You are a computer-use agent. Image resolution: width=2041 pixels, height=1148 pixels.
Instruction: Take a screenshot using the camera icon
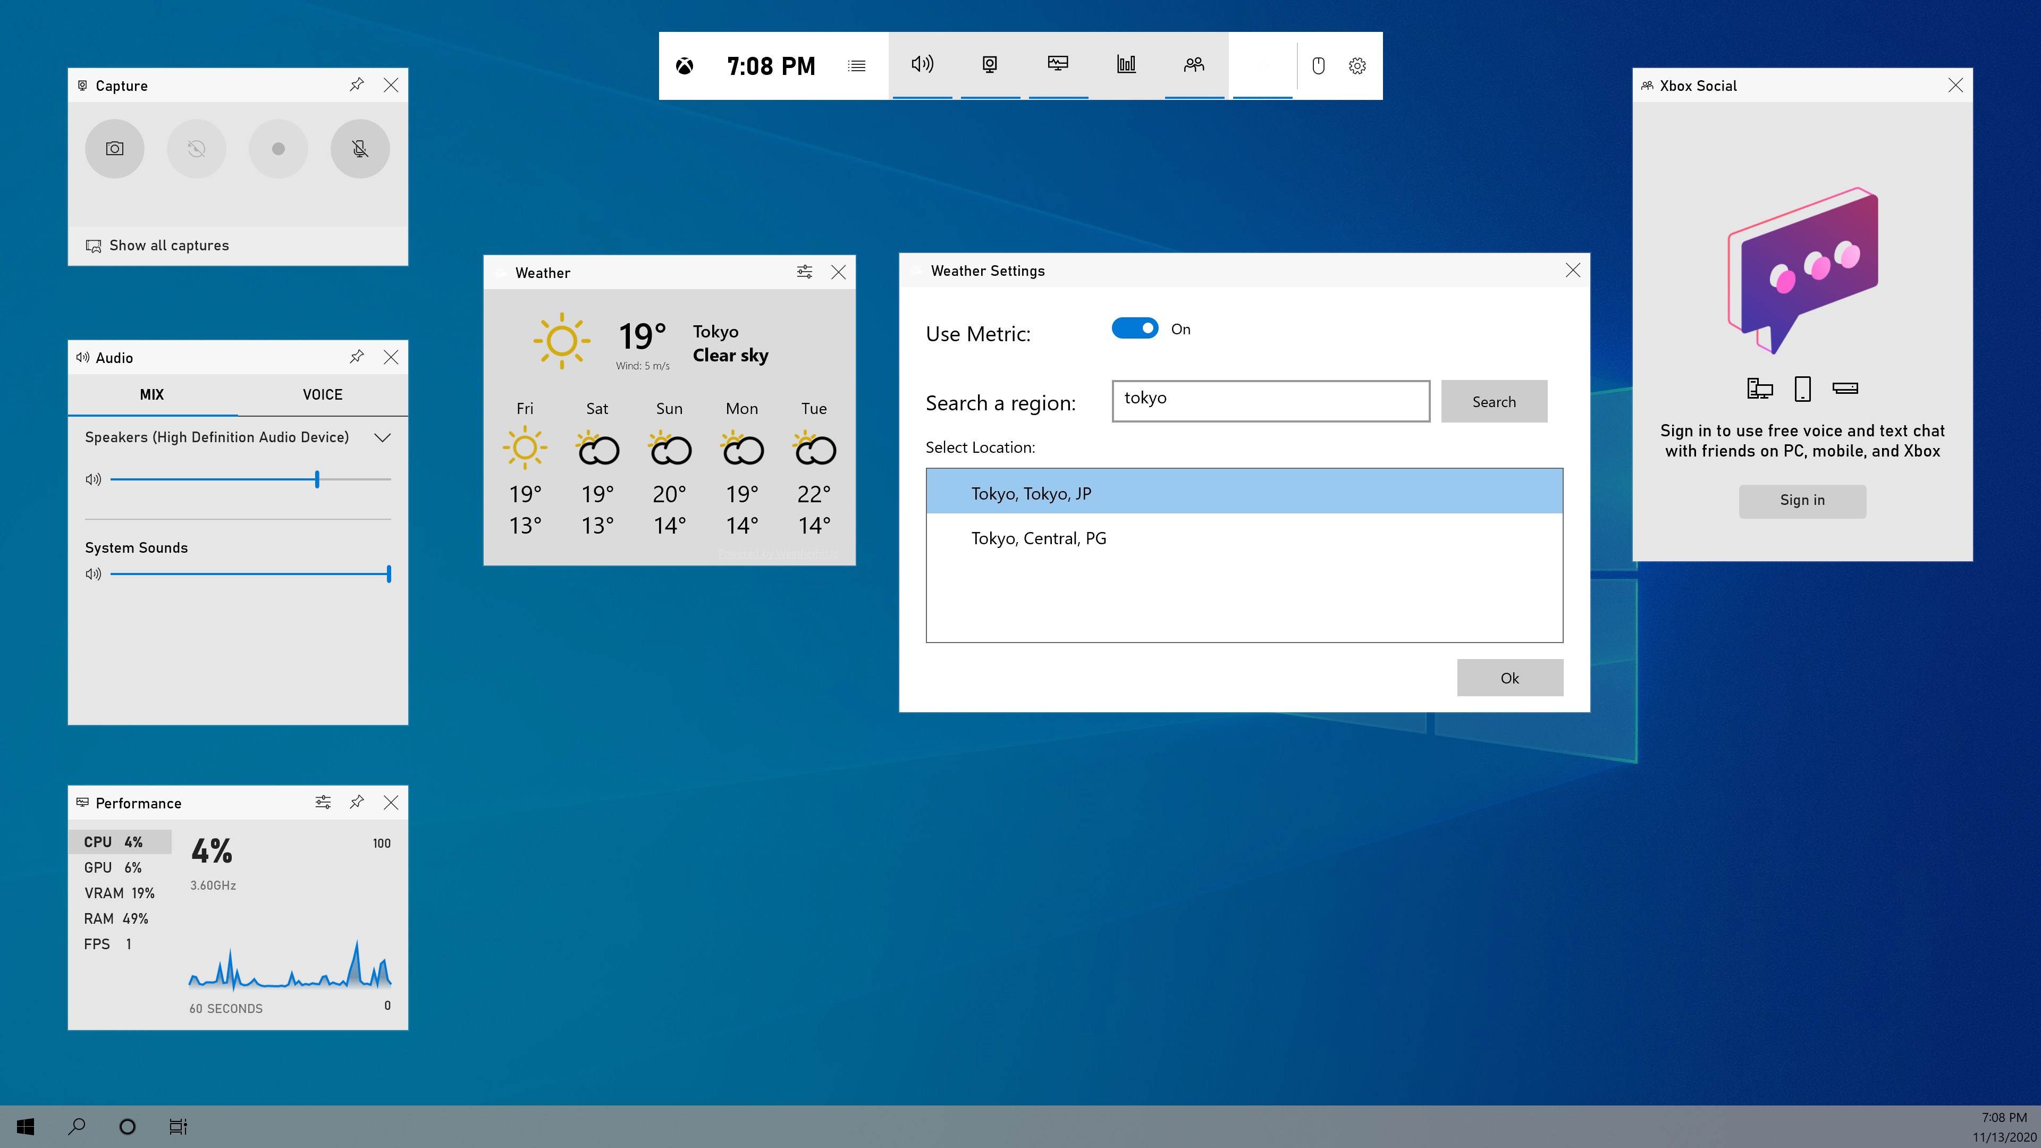point(115,148)
